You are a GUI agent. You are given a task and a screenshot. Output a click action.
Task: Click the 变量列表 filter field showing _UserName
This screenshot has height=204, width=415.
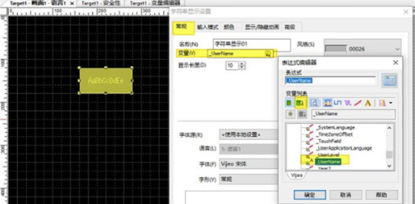point(354,114)
